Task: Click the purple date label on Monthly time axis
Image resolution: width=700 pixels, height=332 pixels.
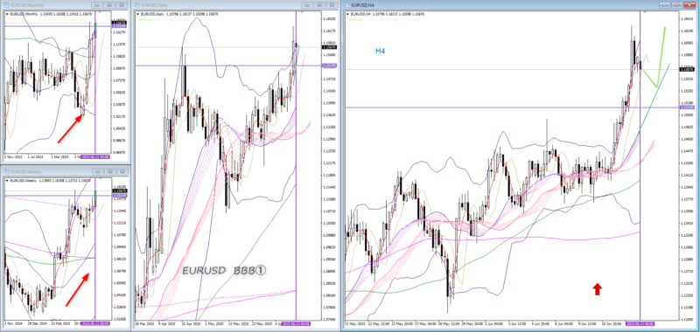Action: point(95,156)
